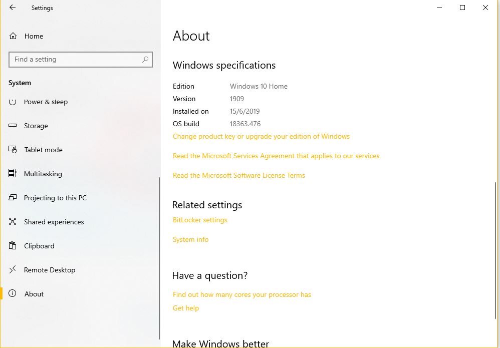Open Find out how many cores link
Image resolution: width=500 pixels, height=348 pixels.
[241, 294]
